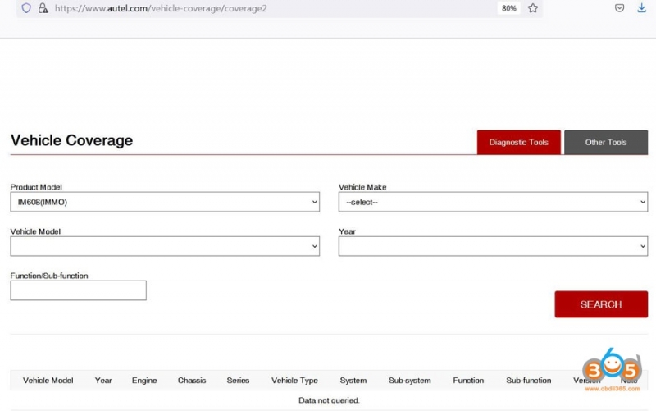This screenshot has height=411, width=656.
Task: Click the 365 obdii365 logo watermark
Action: [x=612, y=370]
